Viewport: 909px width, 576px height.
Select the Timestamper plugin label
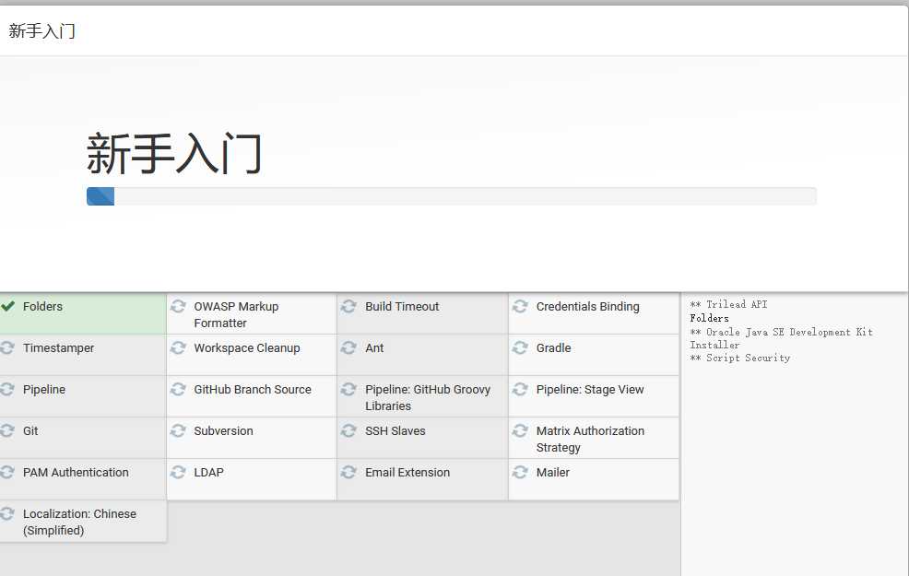[x=59, y=347]
